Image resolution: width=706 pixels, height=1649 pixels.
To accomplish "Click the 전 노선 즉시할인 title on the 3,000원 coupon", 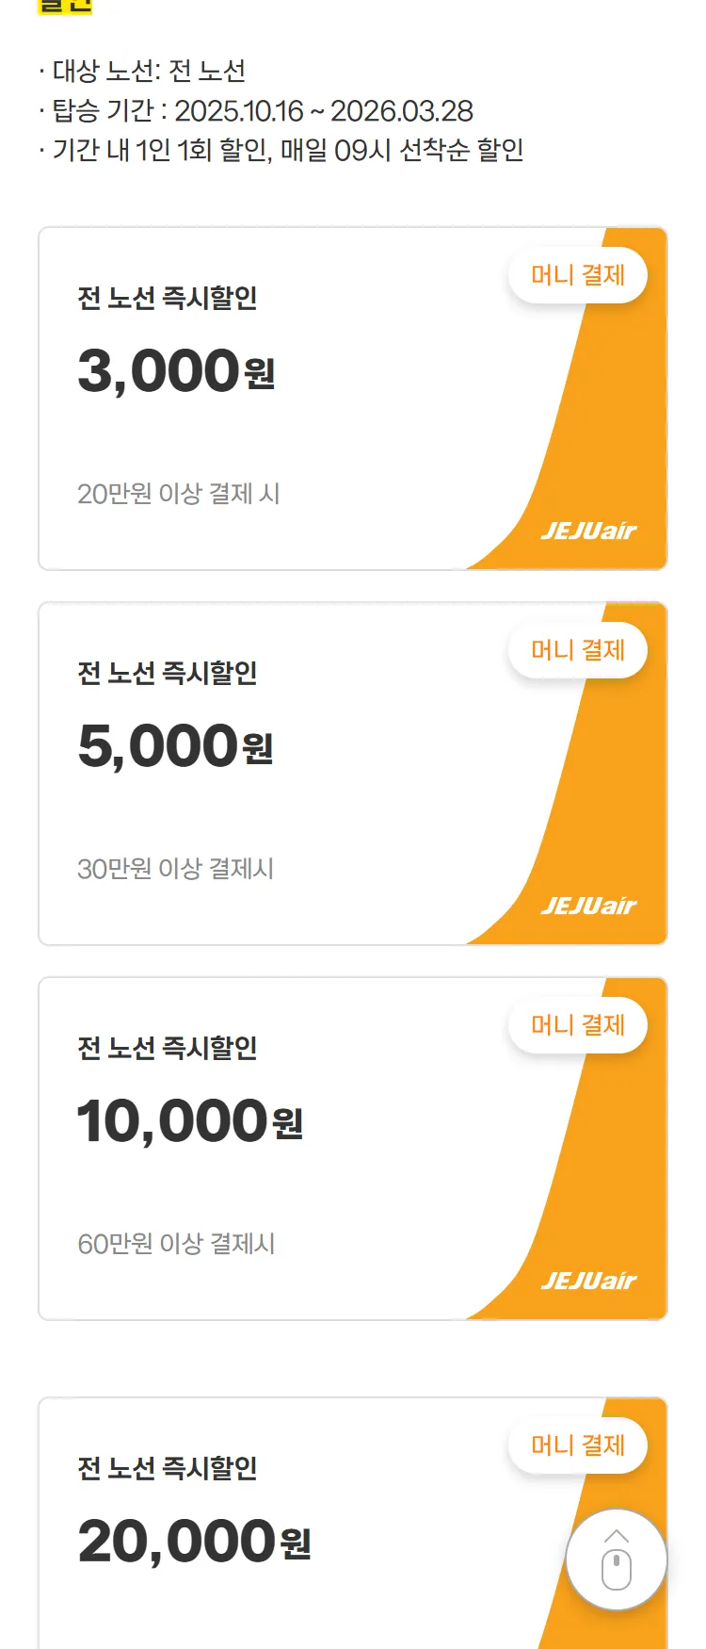I will point(168,299).
